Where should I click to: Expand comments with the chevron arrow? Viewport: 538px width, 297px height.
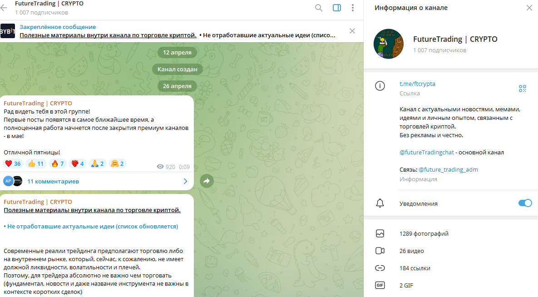(185, 181)
